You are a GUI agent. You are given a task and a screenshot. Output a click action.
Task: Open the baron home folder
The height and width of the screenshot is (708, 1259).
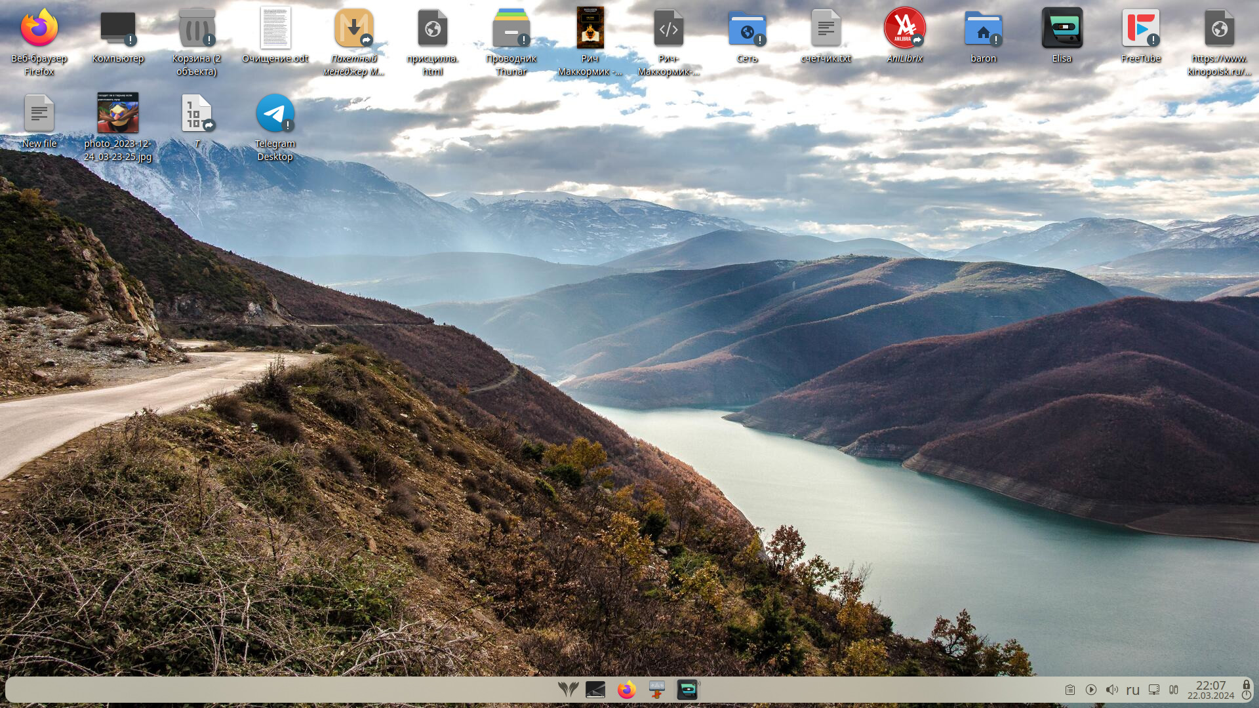(x=983, y=29)
